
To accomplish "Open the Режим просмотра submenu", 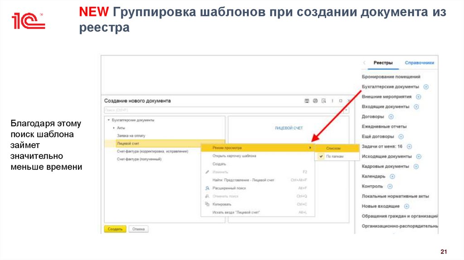I will [258, 148].
